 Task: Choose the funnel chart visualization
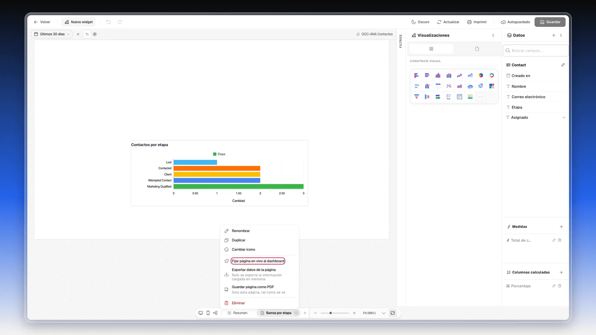[x=417, y=97]
